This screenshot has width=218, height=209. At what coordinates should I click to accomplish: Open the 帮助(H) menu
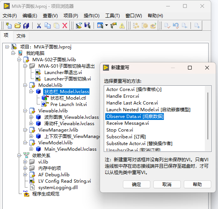pos(155,16)
